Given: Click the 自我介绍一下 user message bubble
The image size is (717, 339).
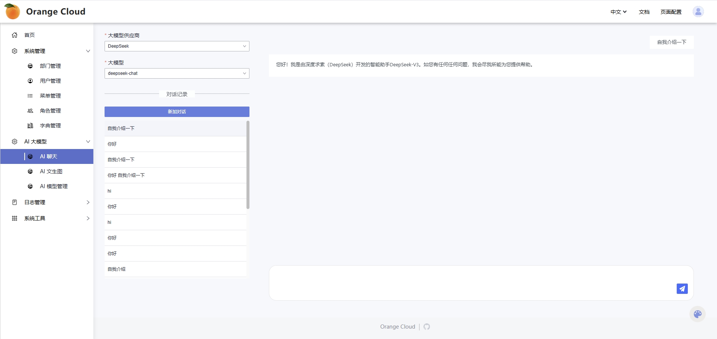Looking at the screenshot, I should 672,42.
